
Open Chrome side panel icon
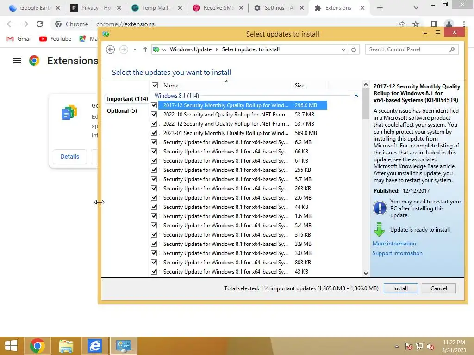point(434,24)
